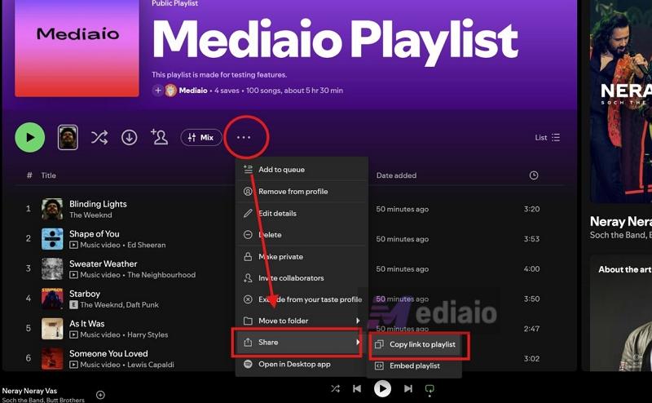Click Sweater Weather album art thumbnail
The height and width of the screenshot is (403, 652).
(x=52, y=268)
